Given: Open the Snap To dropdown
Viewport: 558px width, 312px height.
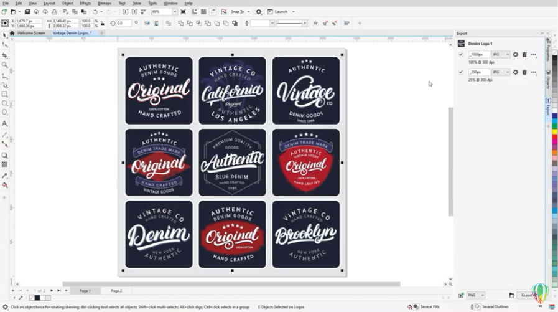Looking at the screenshot, I should pos(248,12).
